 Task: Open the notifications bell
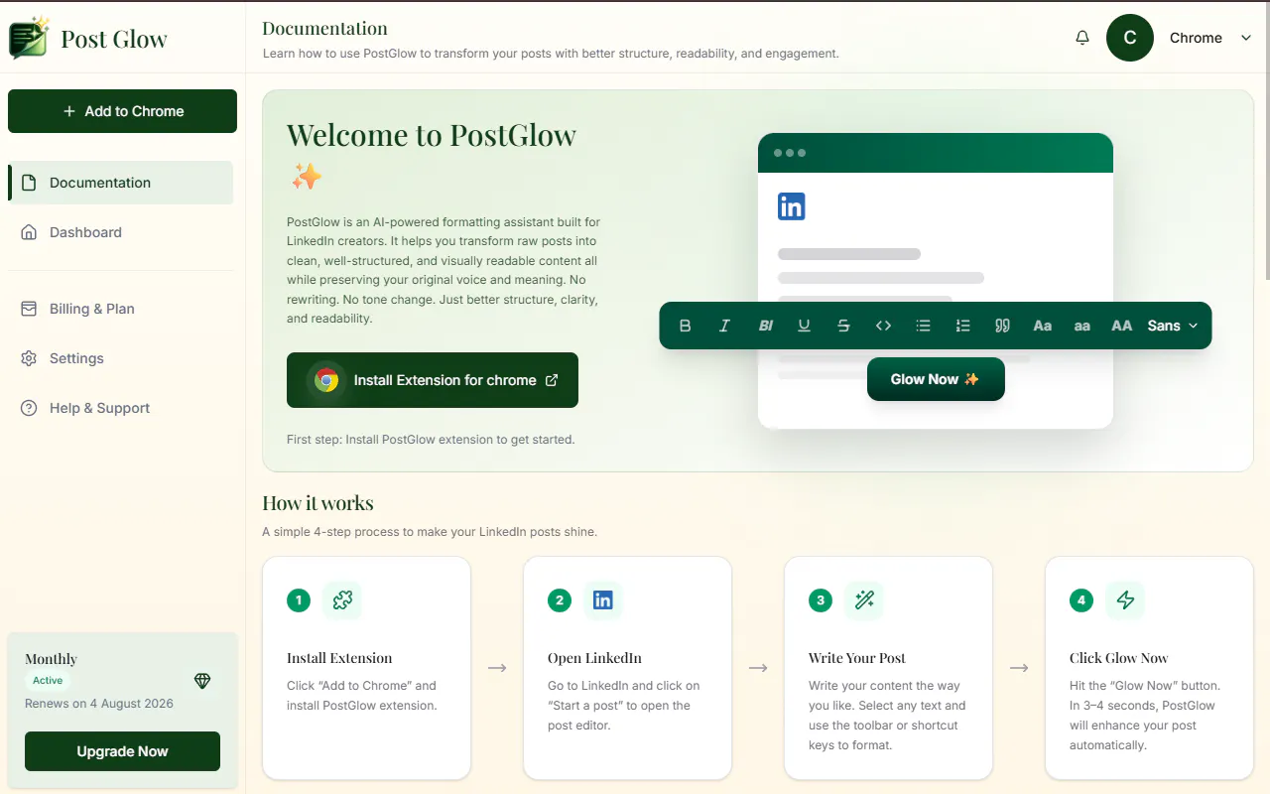[1082, 38]
